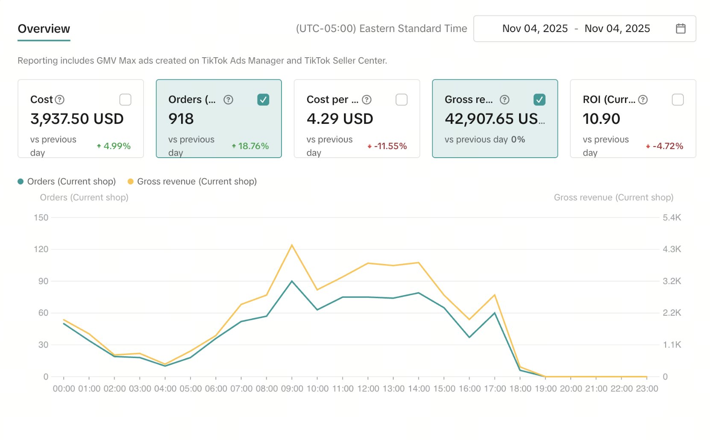
Task: Click the start date Nov 04, 2025
Action: (x=535, y=29)
